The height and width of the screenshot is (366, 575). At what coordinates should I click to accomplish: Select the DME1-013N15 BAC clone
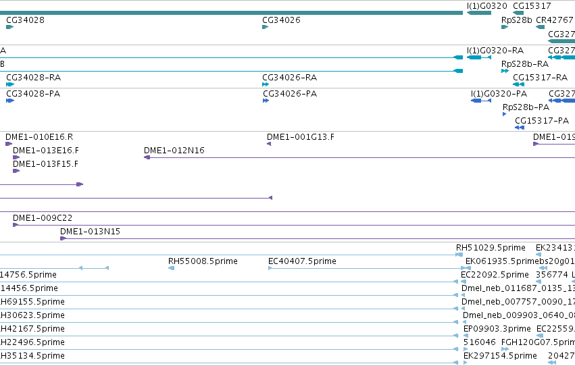[91, 232]
